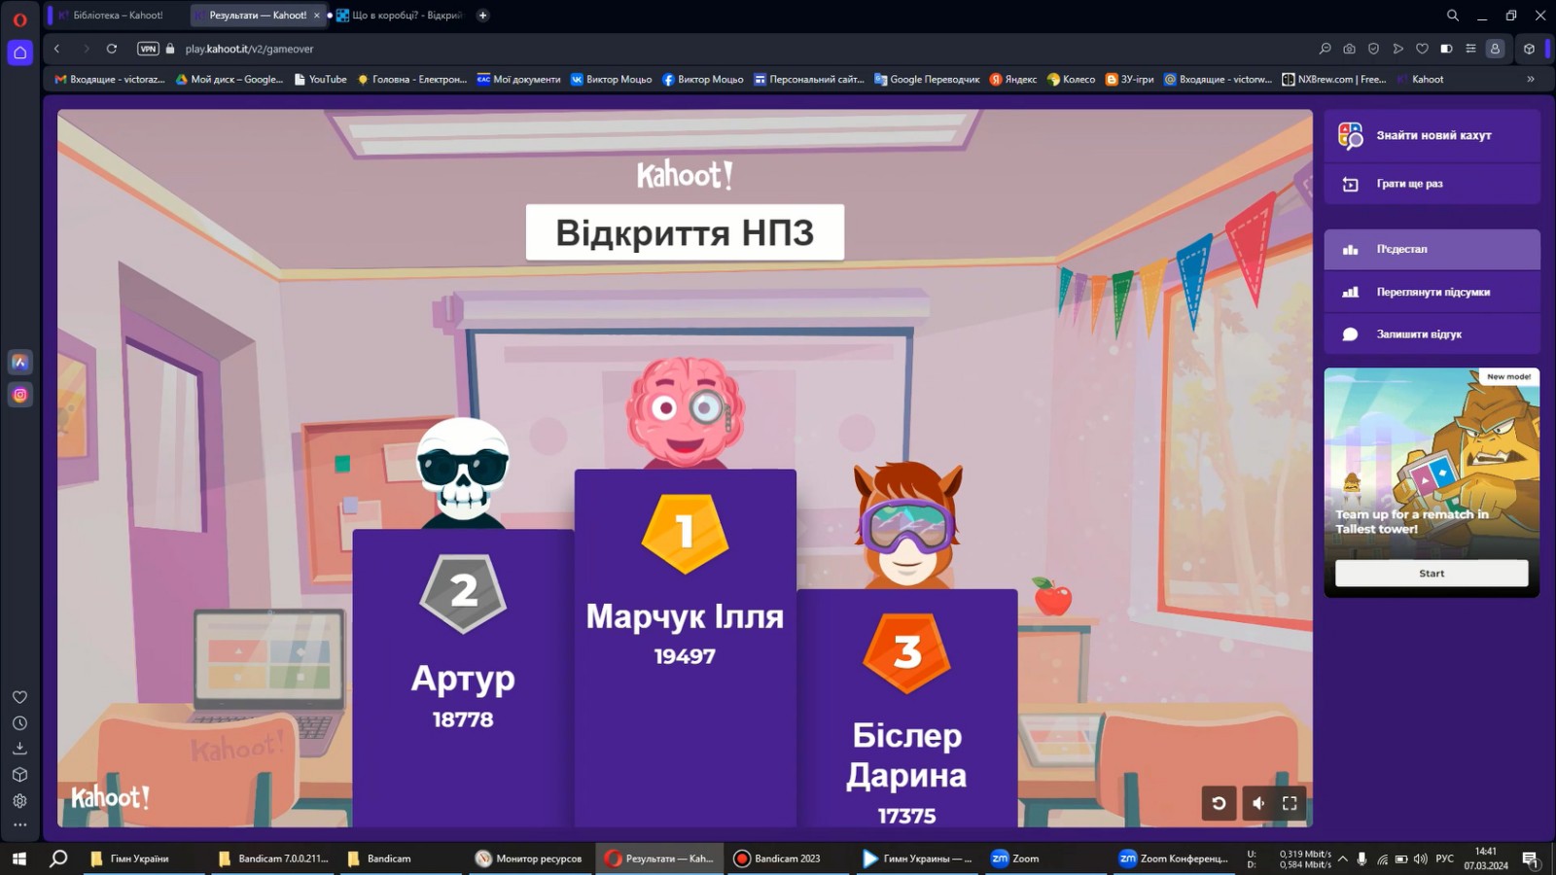Switch the РУС input language indicator

1445,858
